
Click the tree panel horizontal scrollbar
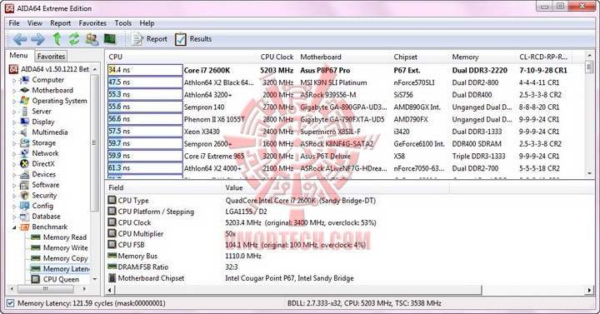point(46,289)
